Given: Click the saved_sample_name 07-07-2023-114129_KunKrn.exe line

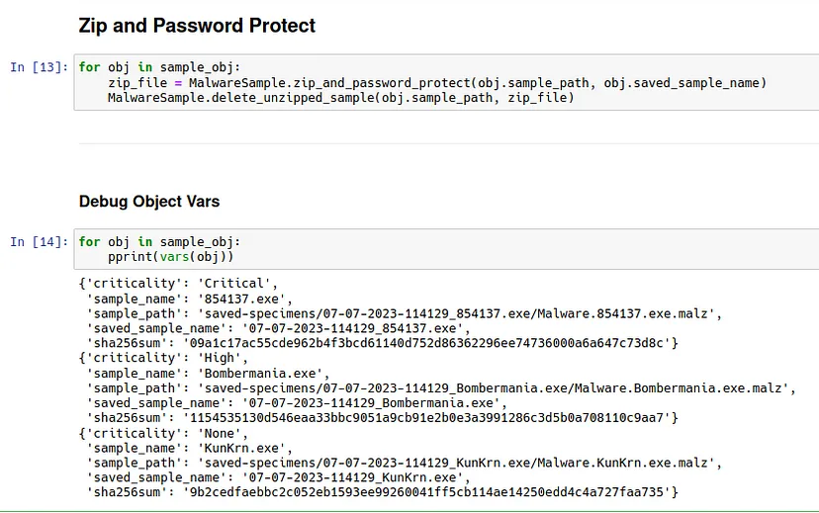Looking at the screenshot, I should click(274, 476).
